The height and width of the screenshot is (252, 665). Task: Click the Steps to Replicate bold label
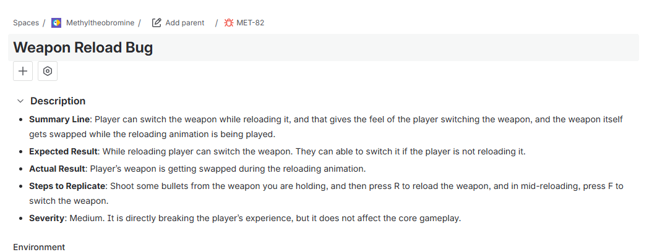67,186
